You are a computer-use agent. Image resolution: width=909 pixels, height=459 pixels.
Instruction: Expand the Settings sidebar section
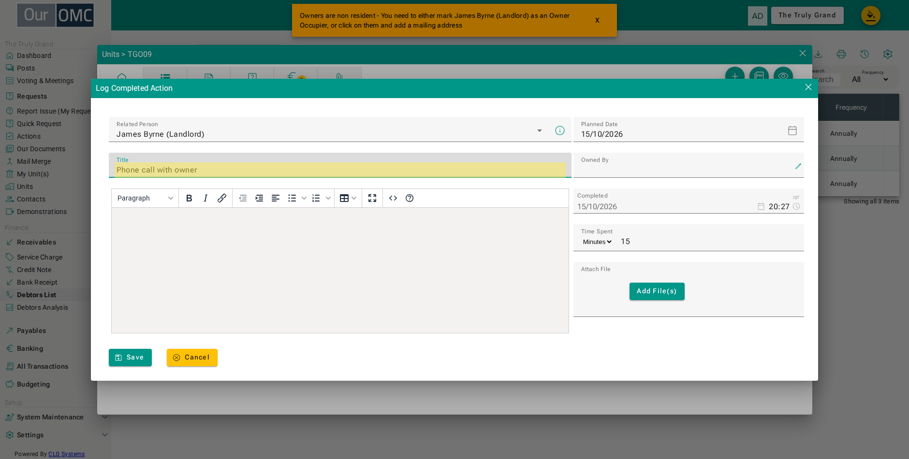[x=105, y=435]
